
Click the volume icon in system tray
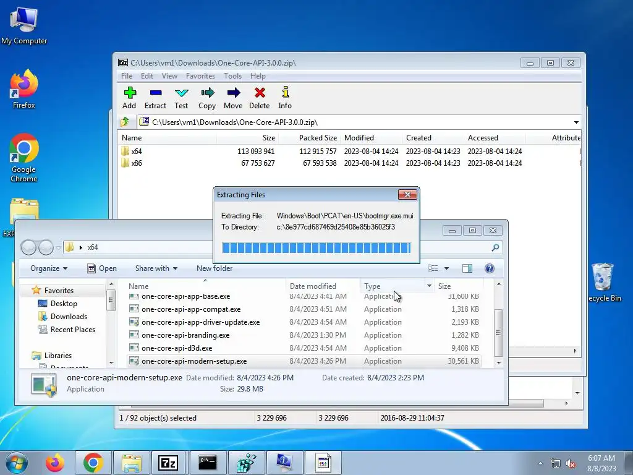pos(571,463)
